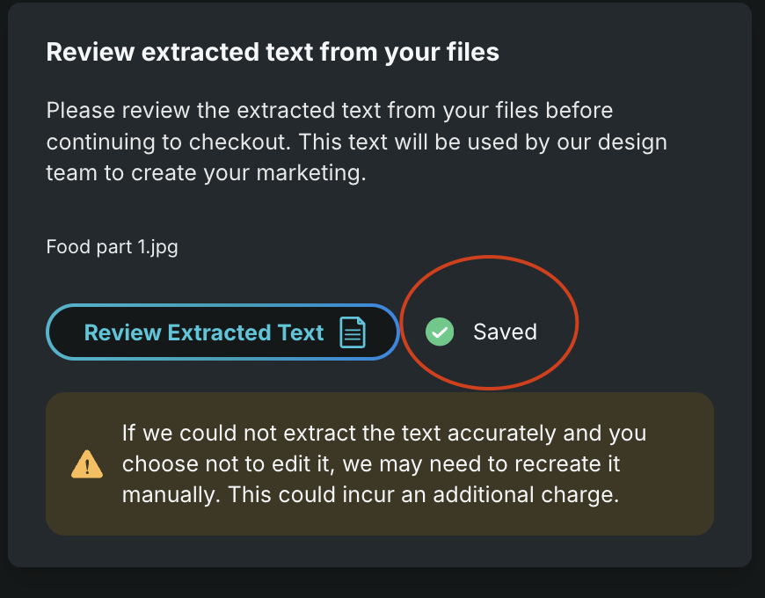This screenshot has height=598, width=765.
Task: Click the white check symbol indicating save success
Action: [439, 332]
